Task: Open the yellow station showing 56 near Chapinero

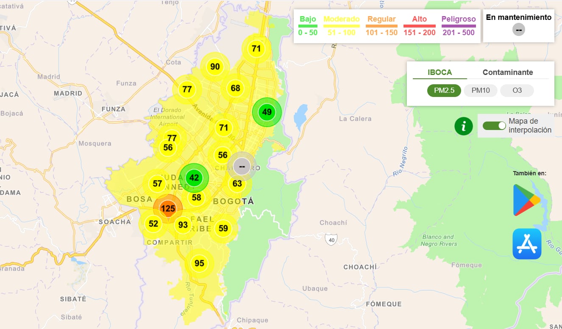Action: coord(222,155)
